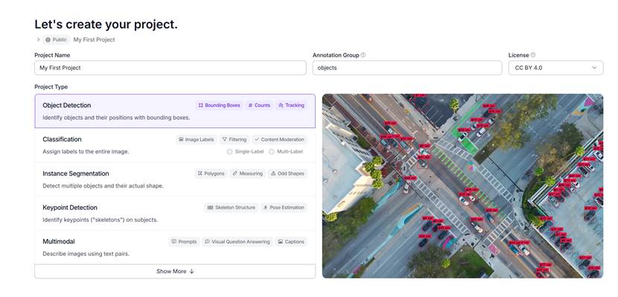Choose Instance Segmentation project type
Screen dimensions: 618x297
175,179
